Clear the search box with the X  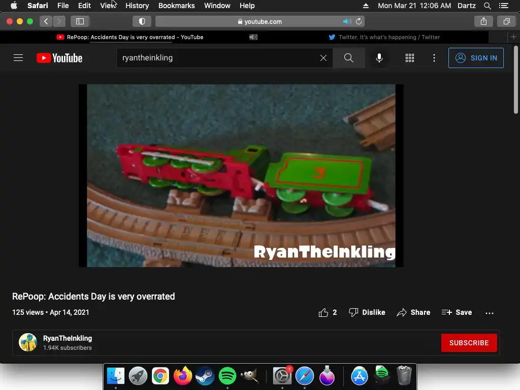pyautogui.click(x=323, y=58)
